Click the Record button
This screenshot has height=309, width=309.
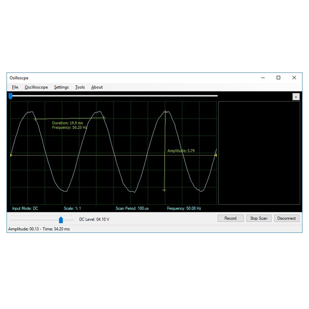(x=230, y=218)
